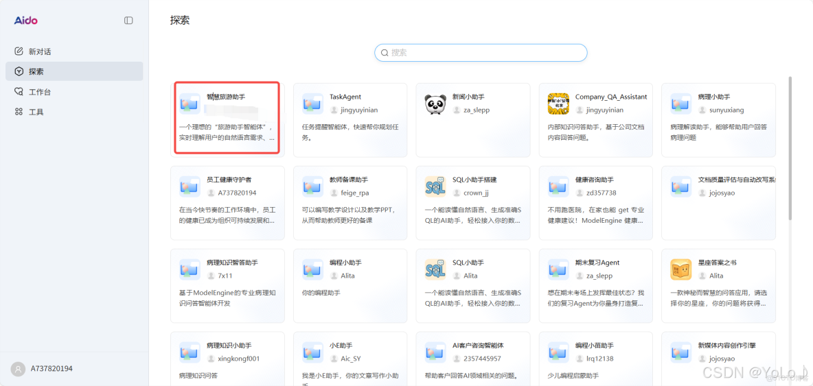
Task: Click the 新对话 pencil icon
Action: (19, 51)
